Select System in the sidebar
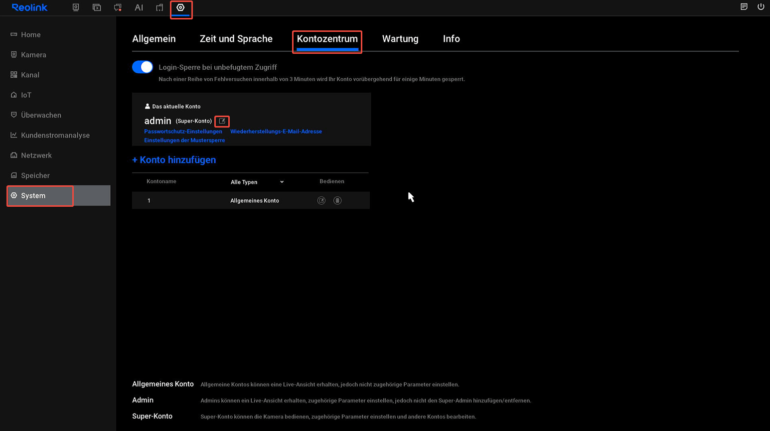The image size is (770, 431). (58, 195)
